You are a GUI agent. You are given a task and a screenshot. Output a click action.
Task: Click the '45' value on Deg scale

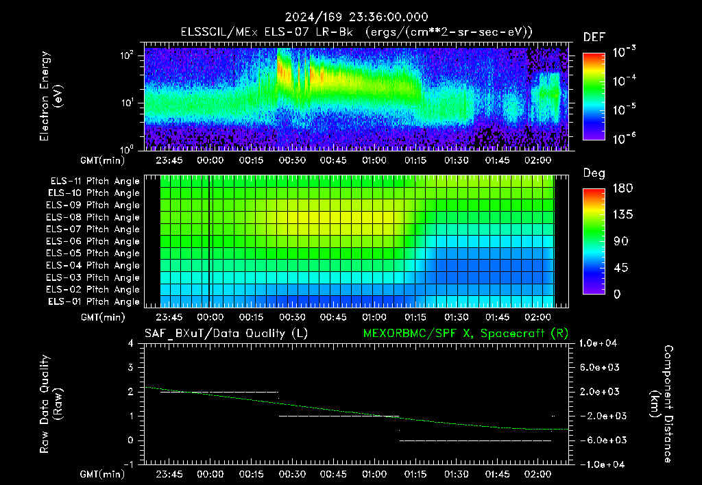(x=621, y=268)
